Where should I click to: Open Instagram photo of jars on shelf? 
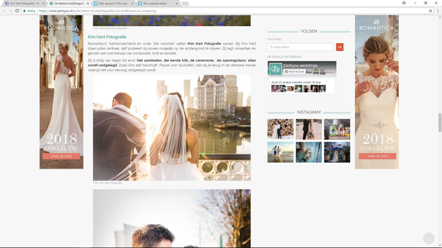337,129
